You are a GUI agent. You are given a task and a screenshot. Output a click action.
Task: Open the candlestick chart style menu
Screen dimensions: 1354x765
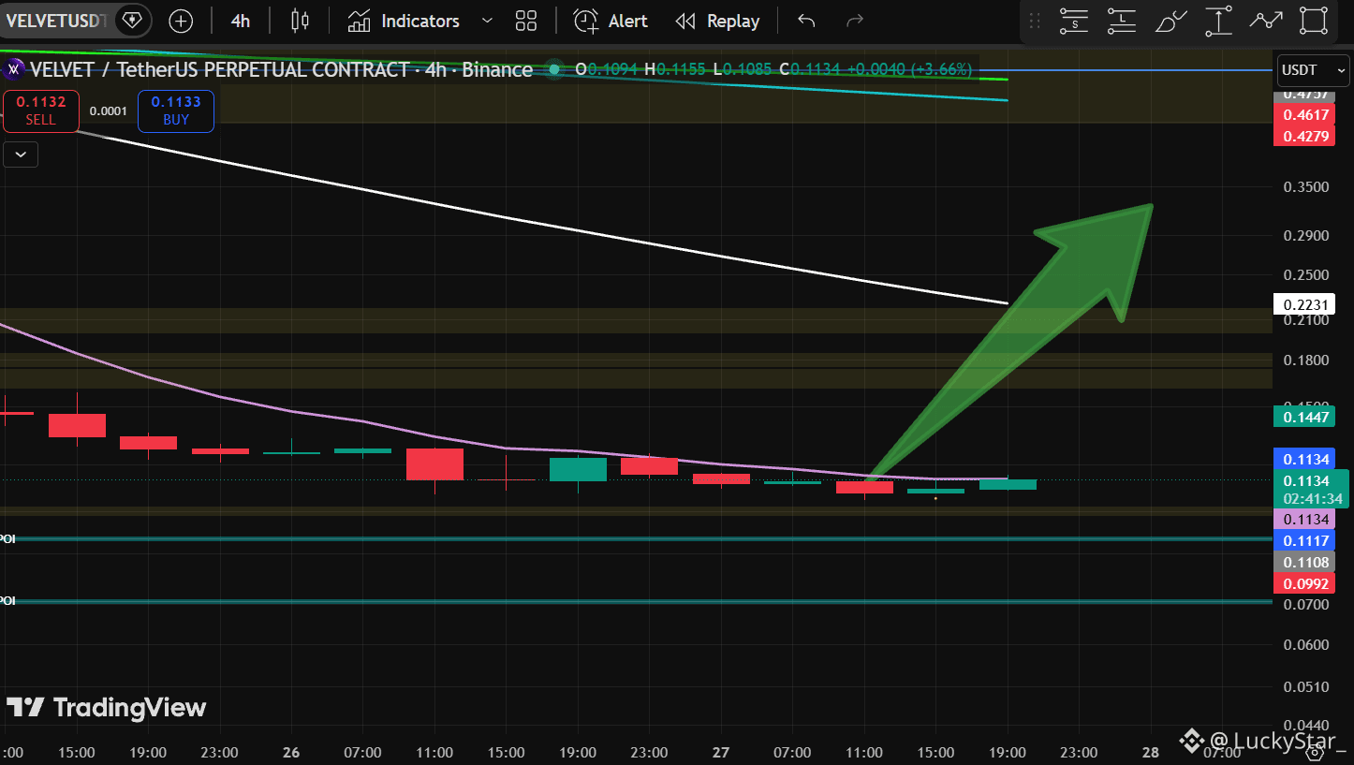click(300, 21)
